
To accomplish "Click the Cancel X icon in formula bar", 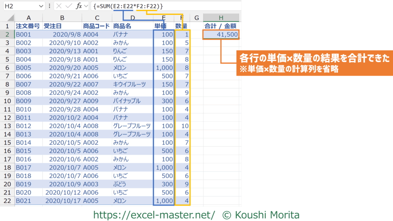I will point(59,6).
